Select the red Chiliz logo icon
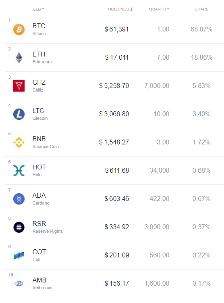Screen dimensions: 224x303 [x=19, y=86]
